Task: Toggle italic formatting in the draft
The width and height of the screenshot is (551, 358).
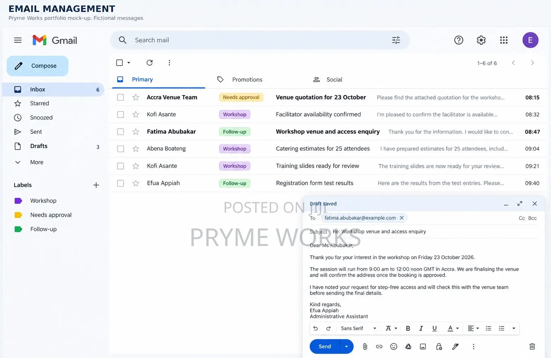Action: tap(421, 328)
